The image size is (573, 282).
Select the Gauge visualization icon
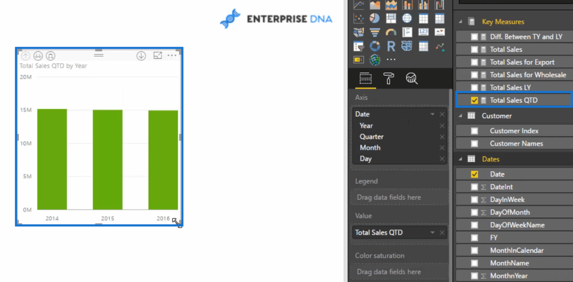(x=391, y=32)
